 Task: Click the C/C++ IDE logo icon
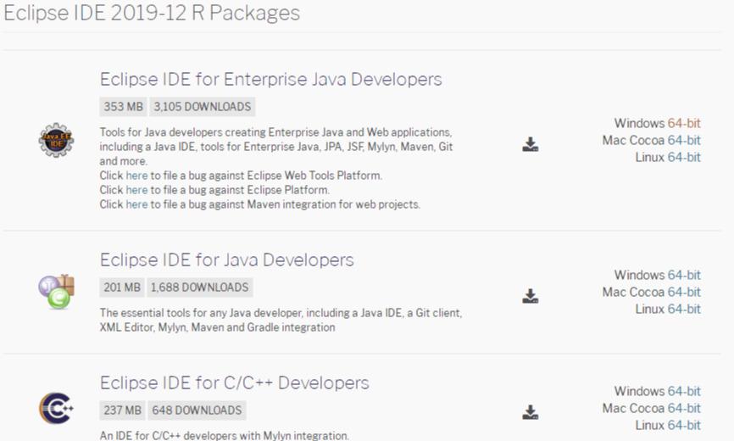[56, 408]
